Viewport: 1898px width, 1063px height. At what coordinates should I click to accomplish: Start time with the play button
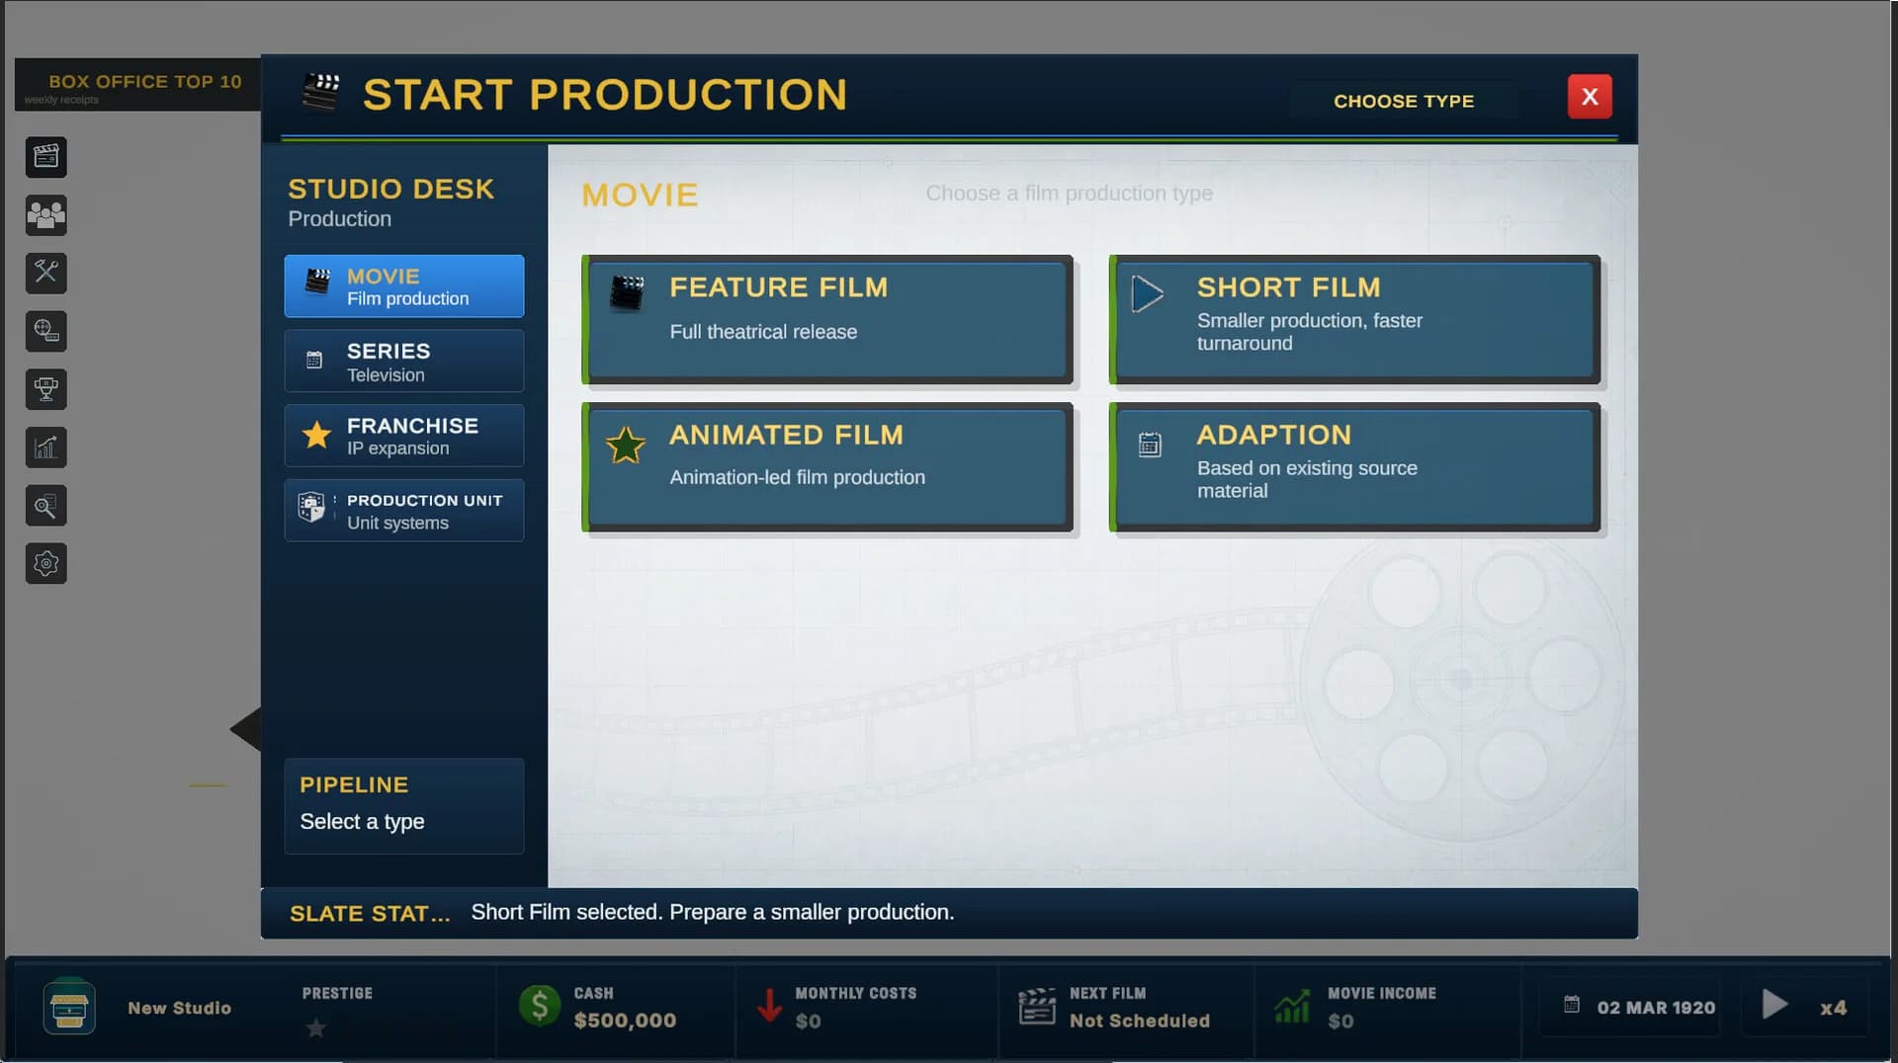coord(1775,1006)
